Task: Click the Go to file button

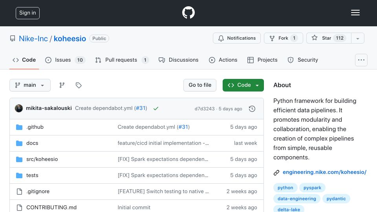Action: pos(200,85)
